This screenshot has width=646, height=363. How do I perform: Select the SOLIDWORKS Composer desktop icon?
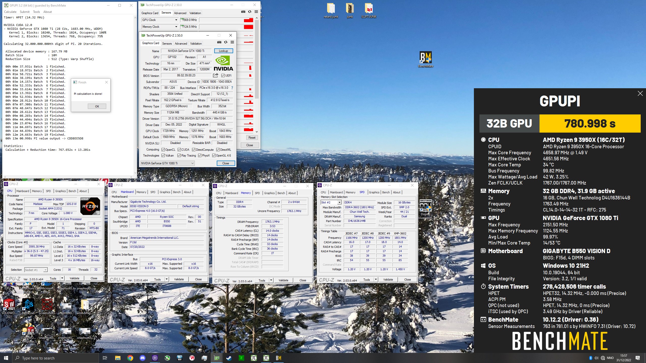(28, 333)
